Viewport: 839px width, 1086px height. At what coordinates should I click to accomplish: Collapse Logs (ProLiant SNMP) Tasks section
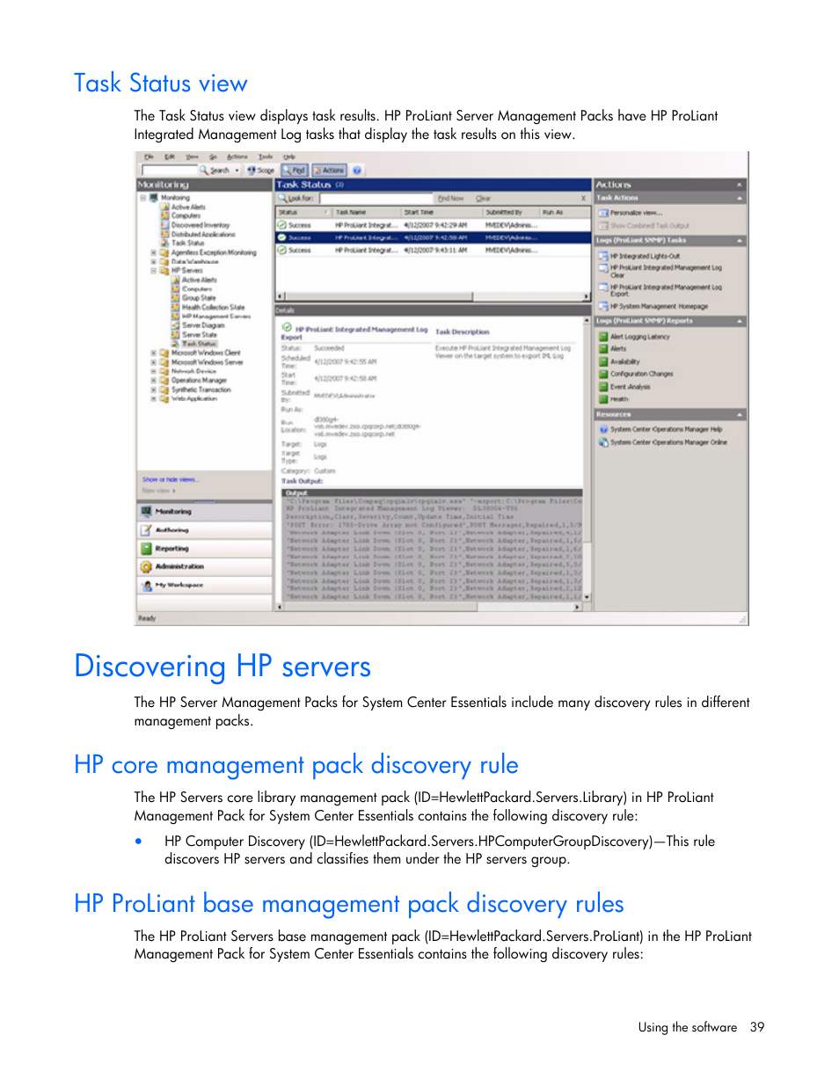tap(740, 240)
